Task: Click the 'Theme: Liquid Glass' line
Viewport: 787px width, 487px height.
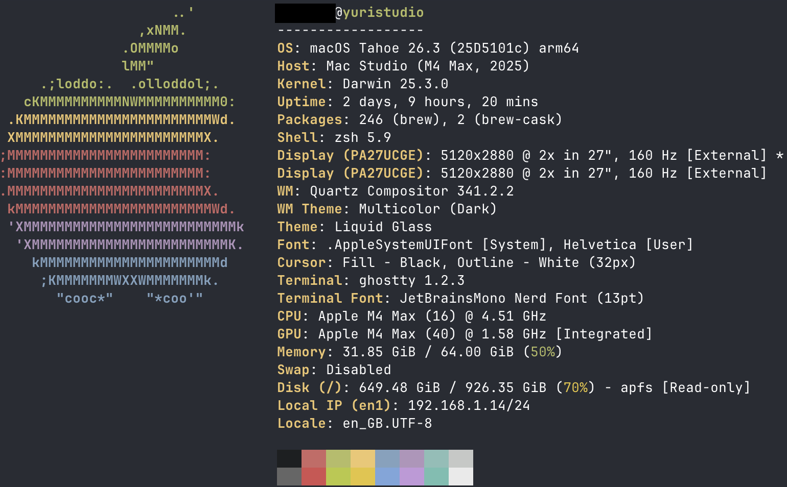Action: click(355, 227)
